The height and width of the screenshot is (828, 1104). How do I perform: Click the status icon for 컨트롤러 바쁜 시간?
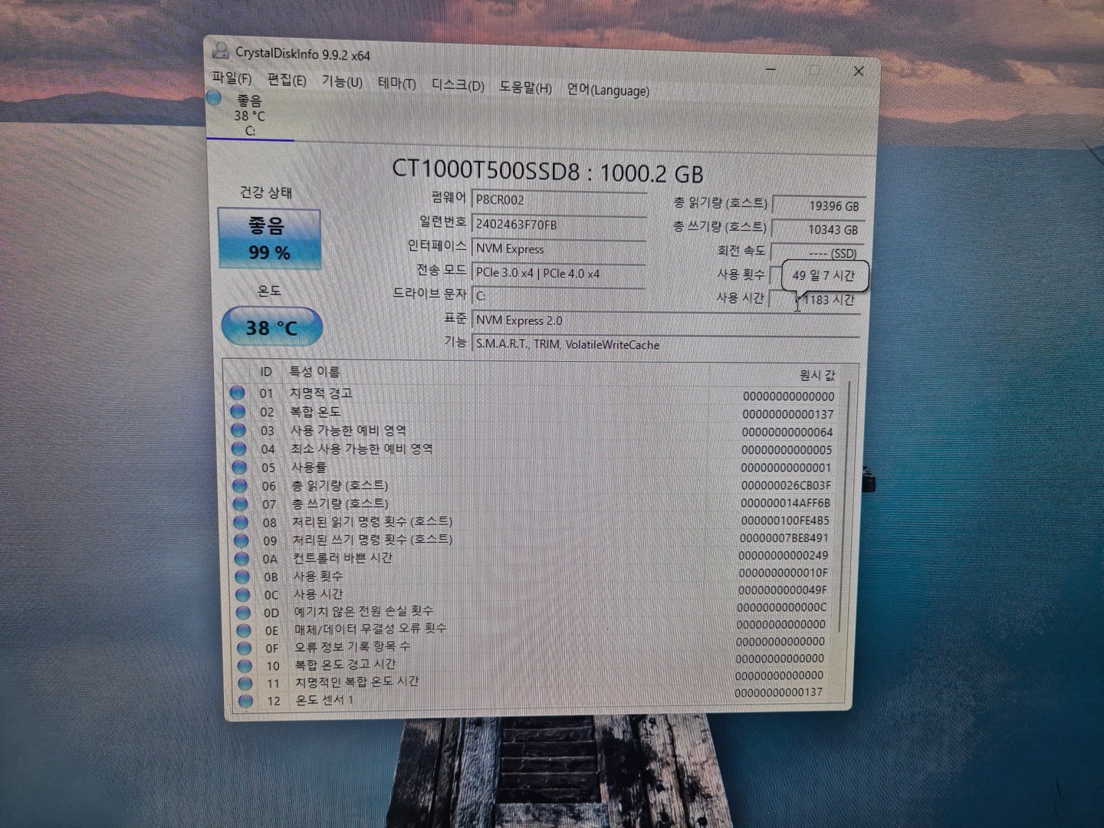tap(242, 558)
